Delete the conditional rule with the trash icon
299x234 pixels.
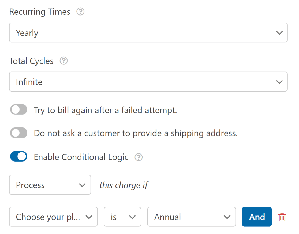click(x=282, y=217)
